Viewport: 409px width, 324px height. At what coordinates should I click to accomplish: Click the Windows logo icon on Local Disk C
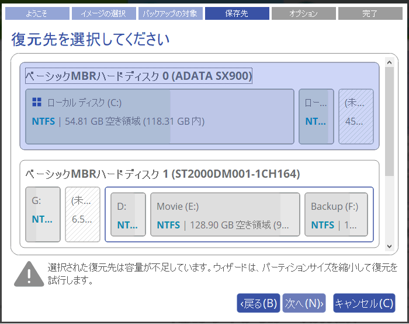click(37, 103)
